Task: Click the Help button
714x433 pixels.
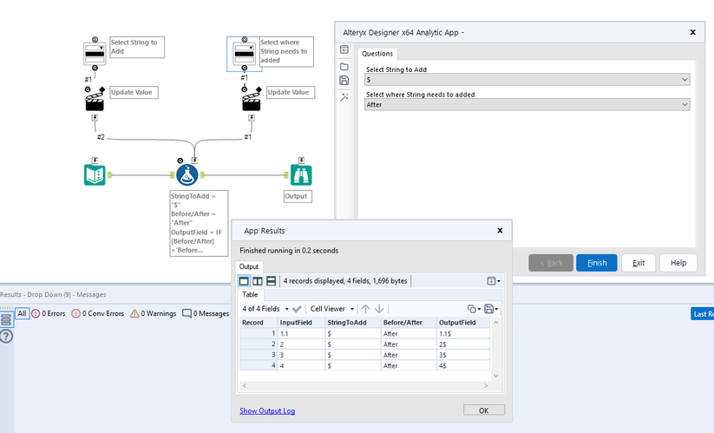Action: click(x=678, y=263)
